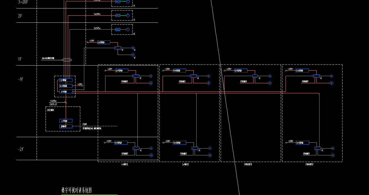Select the lowest blue box in the lower dashed room

[66, 126]
